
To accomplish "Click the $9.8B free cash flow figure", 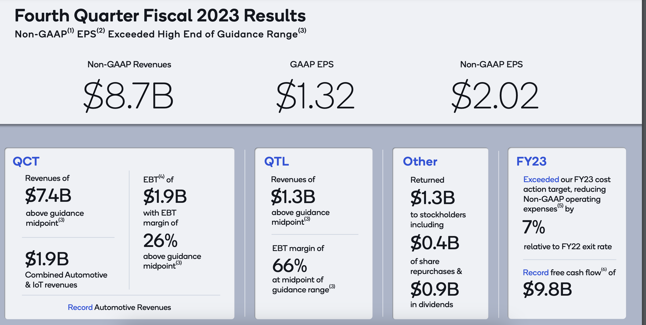I will point(547,289).
